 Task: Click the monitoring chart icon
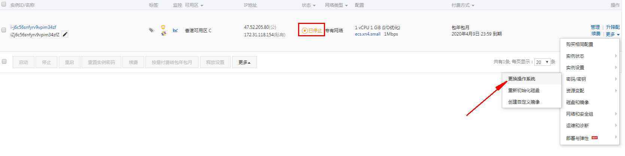tap(175, 30)
